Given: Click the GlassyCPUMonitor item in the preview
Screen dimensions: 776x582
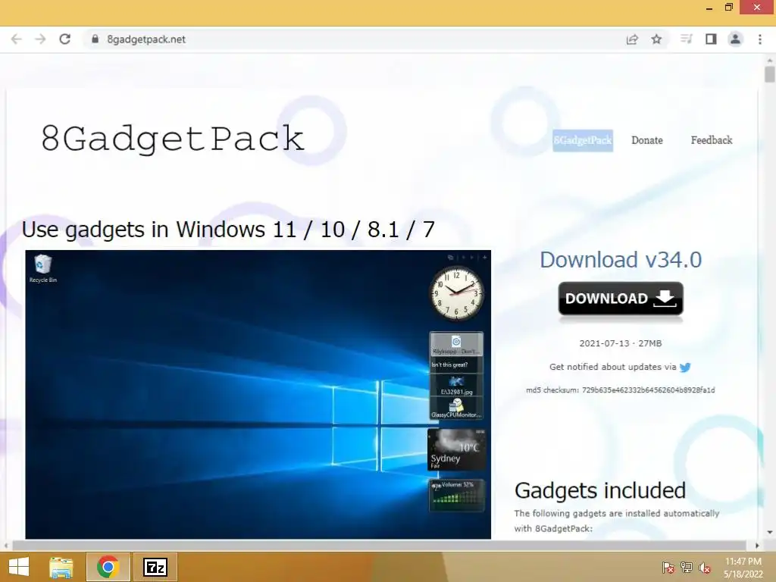Looking at the screenshot, I should coord(455,408).
